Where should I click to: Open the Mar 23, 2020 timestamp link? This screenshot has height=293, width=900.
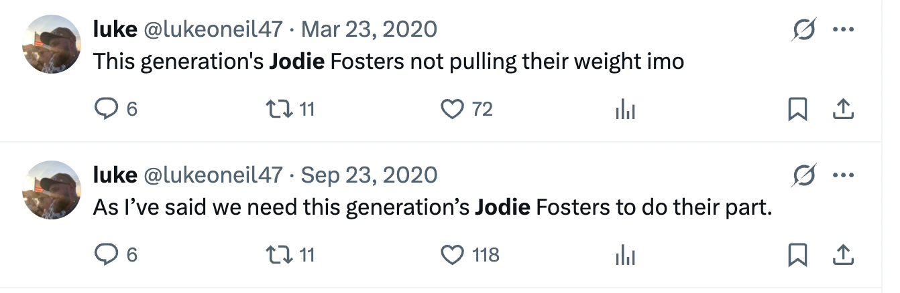tap(370, 29)
